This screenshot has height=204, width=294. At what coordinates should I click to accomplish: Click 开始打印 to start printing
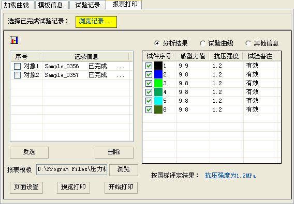(x=121, y=187)
